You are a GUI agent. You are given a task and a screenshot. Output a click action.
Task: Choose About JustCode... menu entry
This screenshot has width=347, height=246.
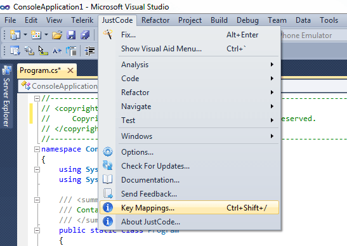tap(189, 222)
